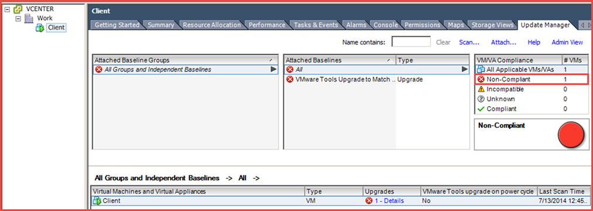Open the Maps tab
Viewport: 593px width, 211px height.
point(456,25)
